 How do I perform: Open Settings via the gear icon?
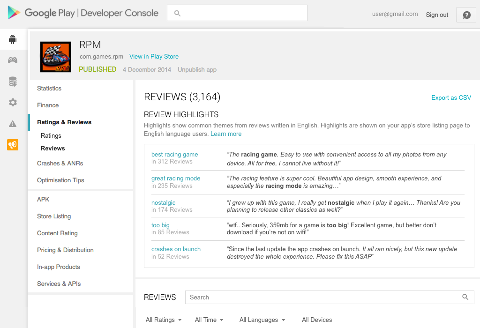click(x=13, y=103)
